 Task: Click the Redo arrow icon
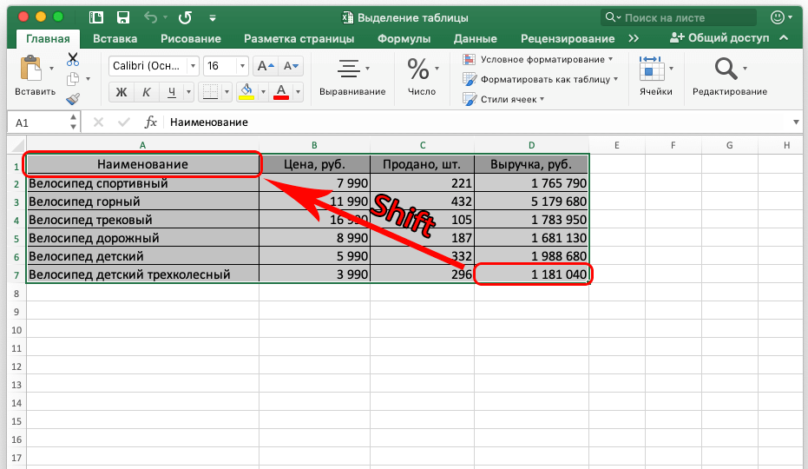click(x=185, y=17)
